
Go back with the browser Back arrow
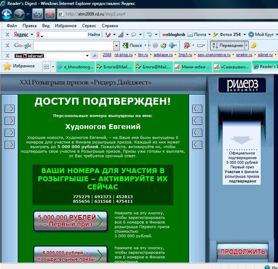click(6, 14)
